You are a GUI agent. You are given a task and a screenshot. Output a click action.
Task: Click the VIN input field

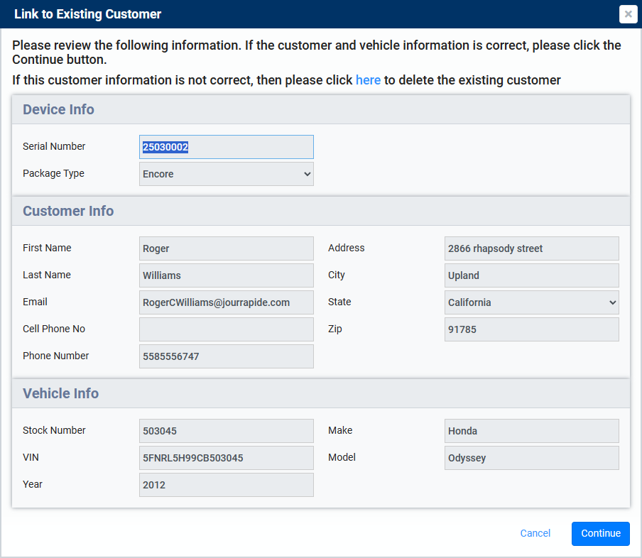[226, 457]
